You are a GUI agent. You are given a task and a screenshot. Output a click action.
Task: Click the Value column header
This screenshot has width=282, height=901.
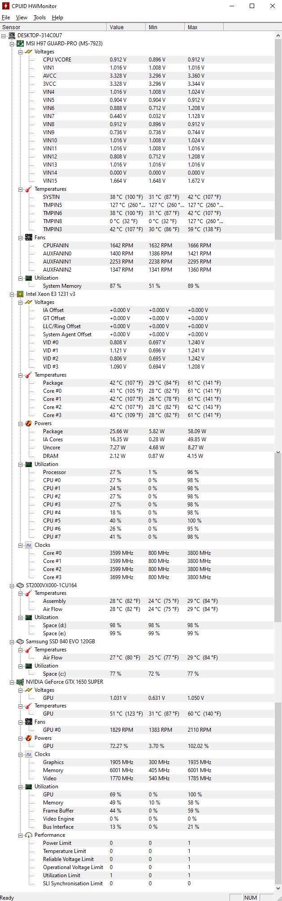point(126,27)
